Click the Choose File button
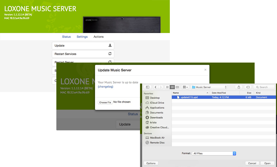This screenshot has width=277, height=167. [x=105, y=102]
